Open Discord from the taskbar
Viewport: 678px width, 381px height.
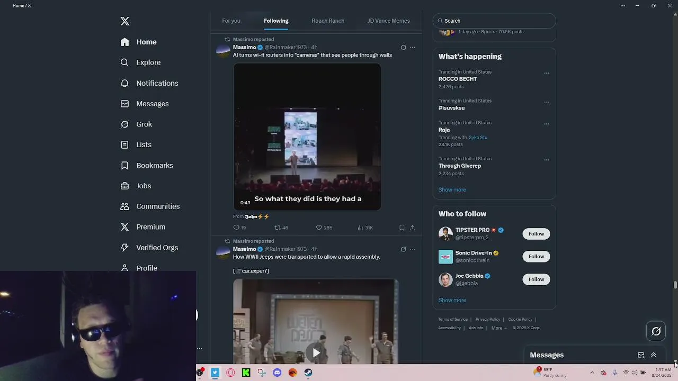pyautogui.click(x=277, y=373)
